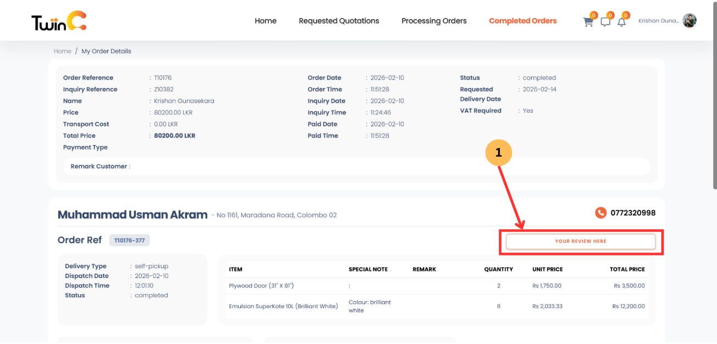Open the Requested Quotations page

[x=339, y=21]
